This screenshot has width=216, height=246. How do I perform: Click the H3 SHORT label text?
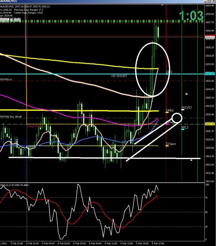pos(119,76)
